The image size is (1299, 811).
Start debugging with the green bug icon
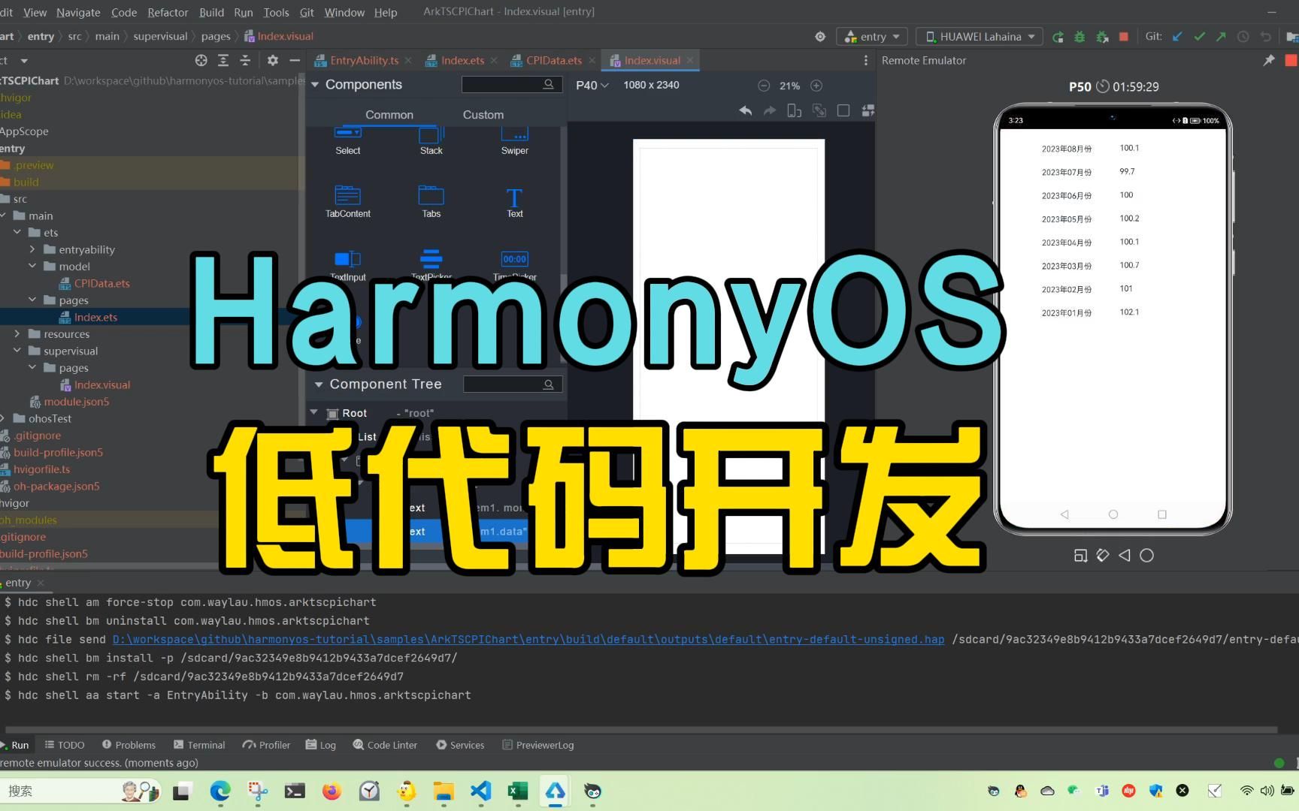point(1079,37)
